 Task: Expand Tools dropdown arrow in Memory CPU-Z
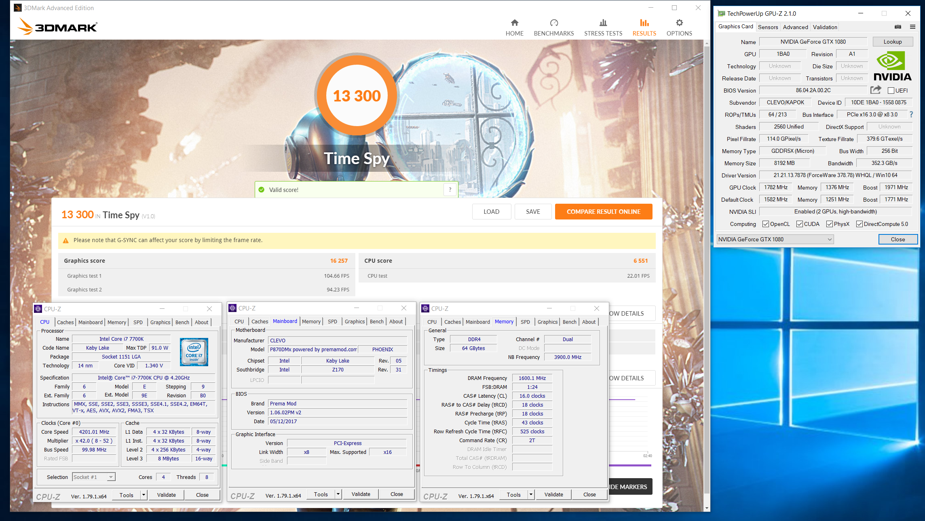pyautogui.click(x=531, y=495)
